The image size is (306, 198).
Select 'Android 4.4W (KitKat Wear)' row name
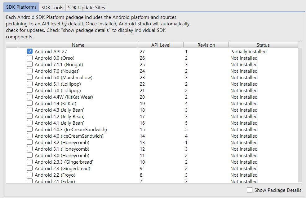click(x=64, y=97)
